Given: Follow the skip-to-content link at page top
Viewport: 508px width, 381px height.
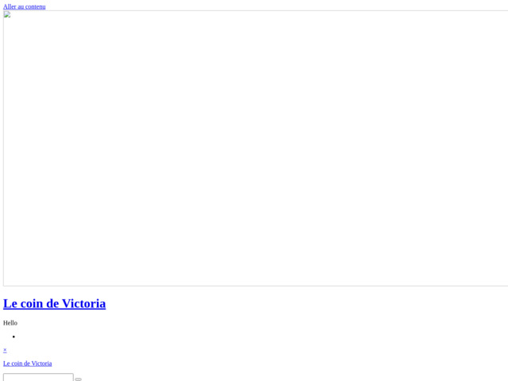Looking at the screenshot, I should tap(25, 6).
